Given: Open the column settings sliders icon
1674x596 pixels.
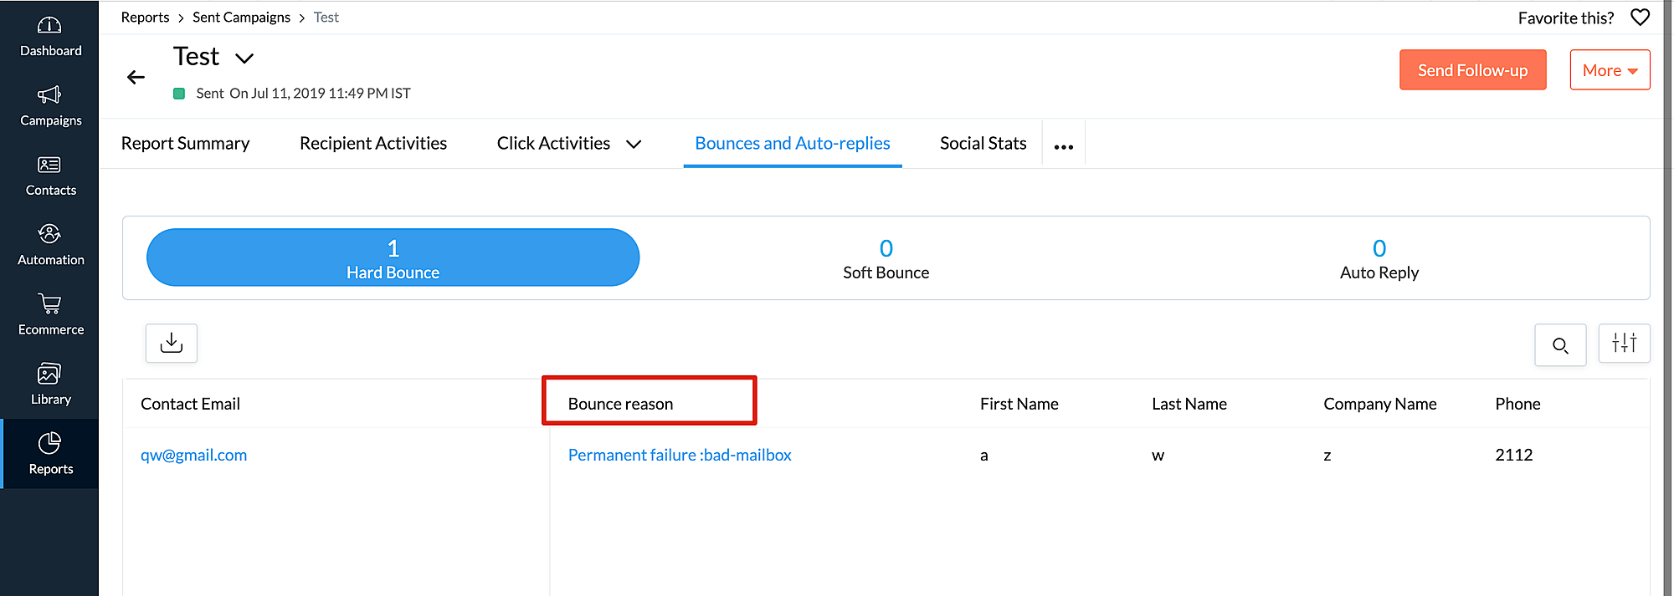Looking at the screenshot, I should (x=1624, y=343).
